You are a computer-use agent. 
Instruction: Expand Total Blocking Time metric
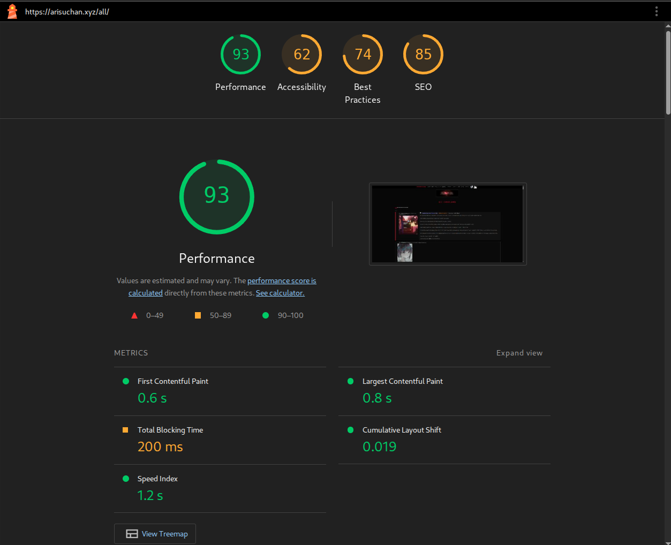(x=170, y=430)
